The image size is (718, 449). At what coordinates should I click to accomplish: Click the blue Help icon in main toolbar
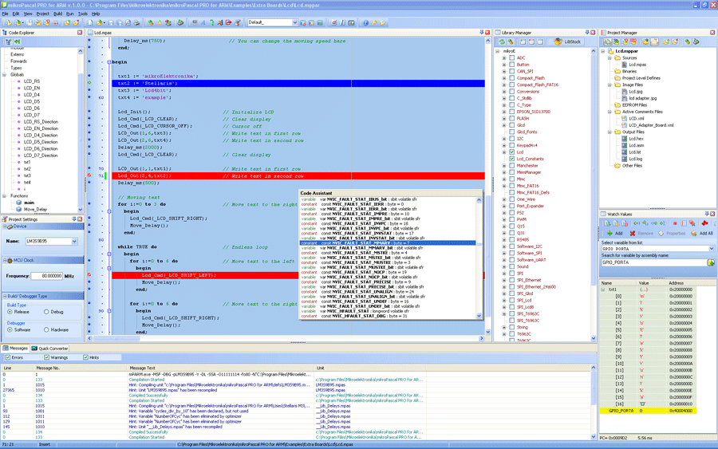(365, 22)
